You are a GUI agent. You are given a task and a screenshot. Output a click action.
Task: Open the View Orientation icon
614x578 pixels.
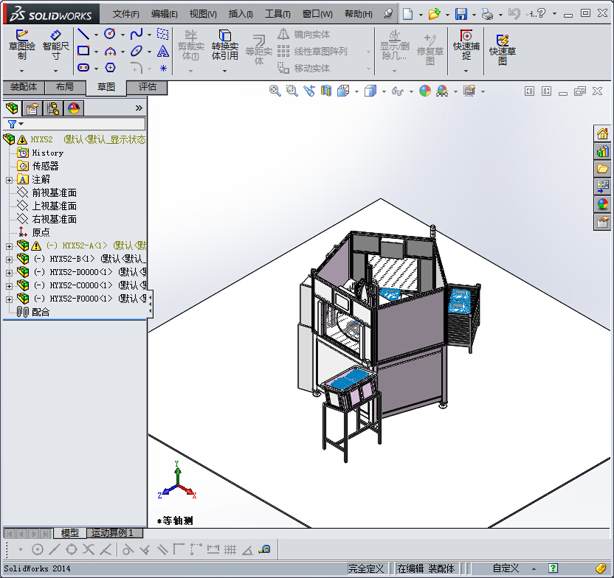point(343,91)
